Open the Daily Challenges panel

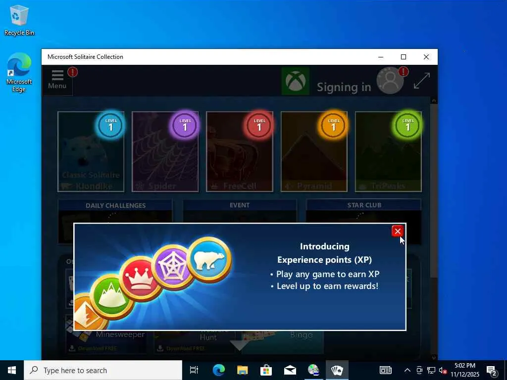point(115,211)
